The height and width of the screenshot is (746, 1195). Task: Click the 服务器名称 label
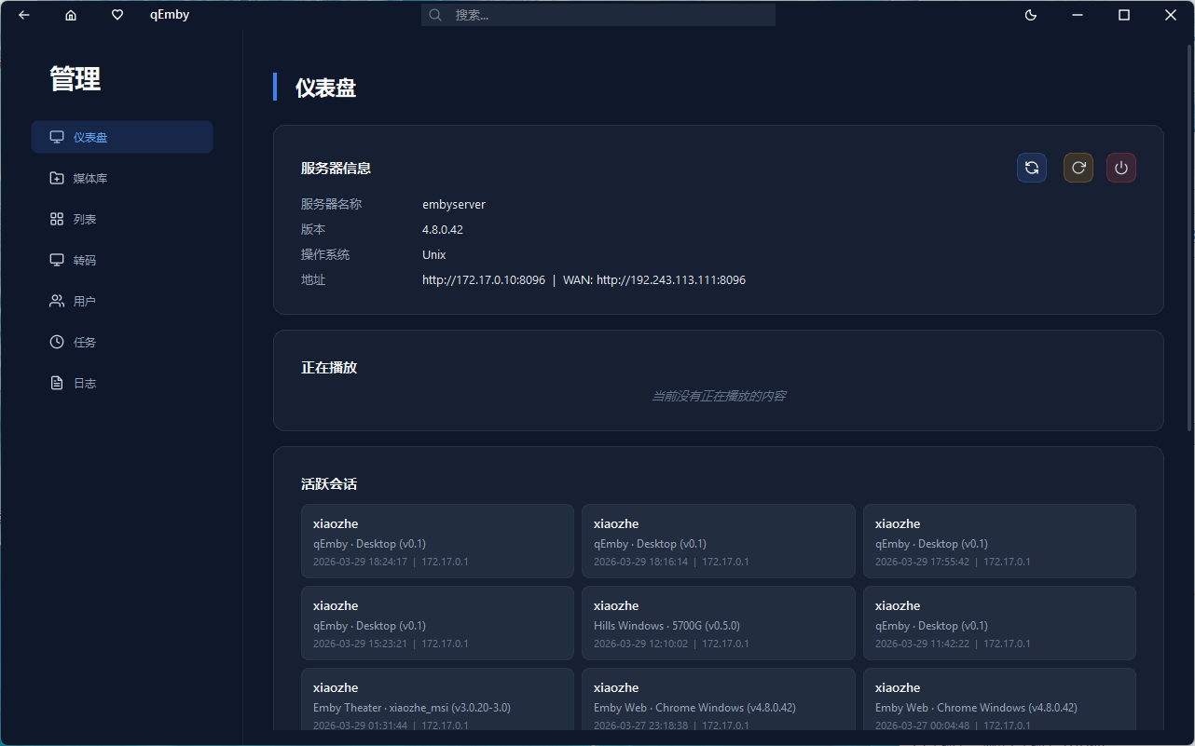tap(331, 204)
